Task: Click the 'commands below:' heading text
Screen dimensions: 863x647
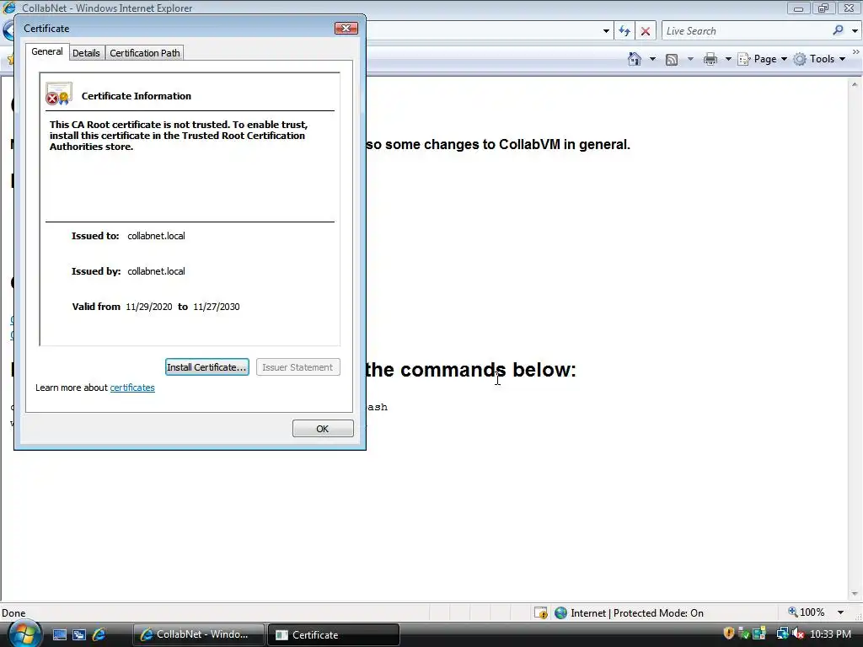Action: point(489,370)
